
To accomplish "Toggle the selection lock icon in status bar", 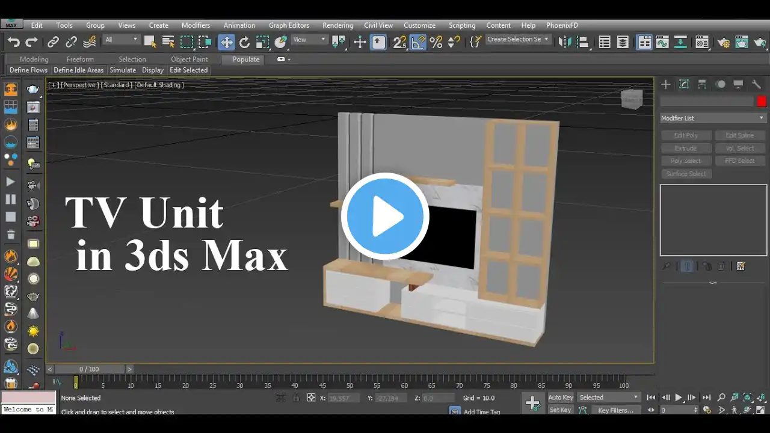I will (x=296, y=398).
